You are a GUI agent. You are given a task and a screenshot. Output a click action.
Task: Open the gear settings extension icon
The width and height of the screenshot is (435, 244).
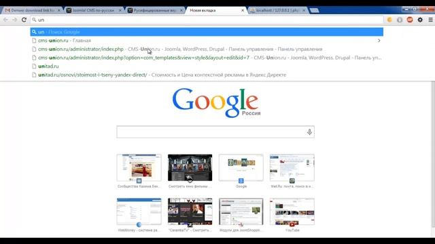point(420,20)
